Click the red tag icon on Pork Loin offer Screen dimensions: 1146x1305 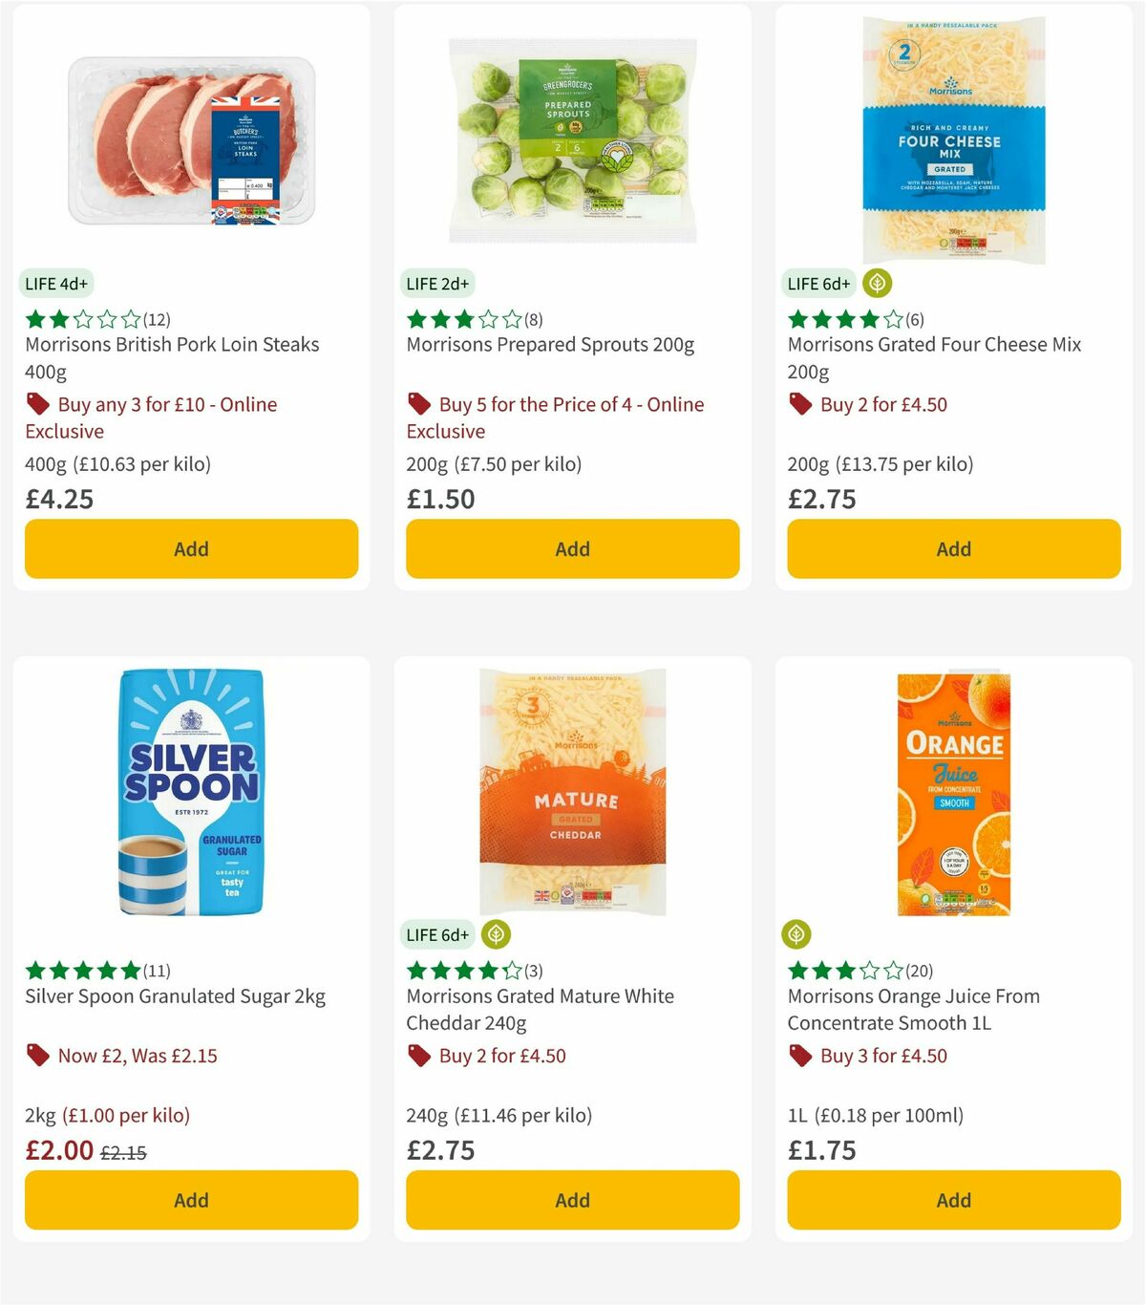37,404
